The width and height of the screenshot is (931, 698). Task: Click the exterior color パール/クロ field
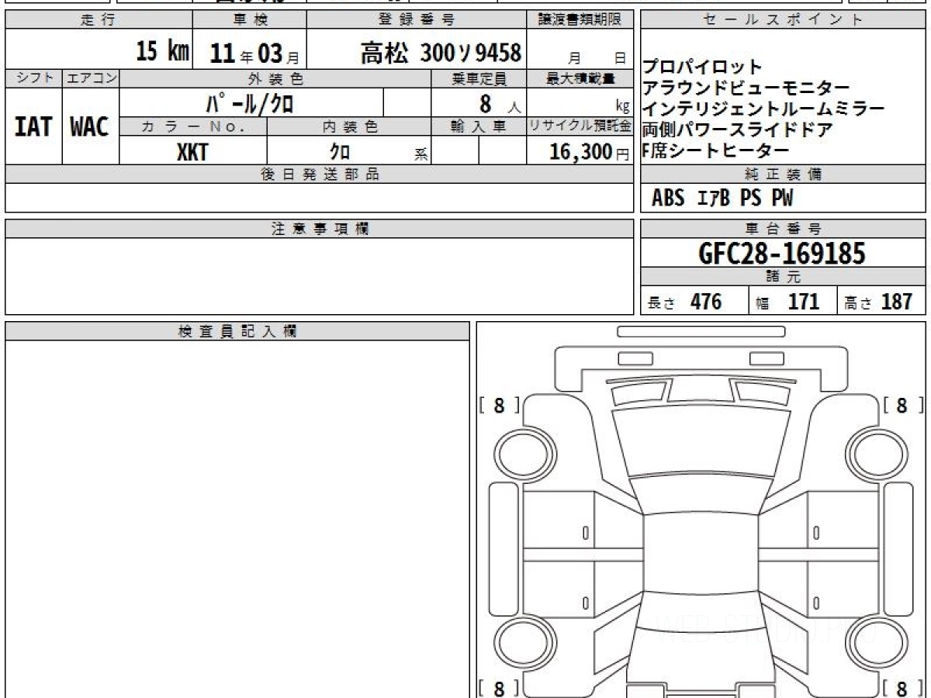[251, 102]
